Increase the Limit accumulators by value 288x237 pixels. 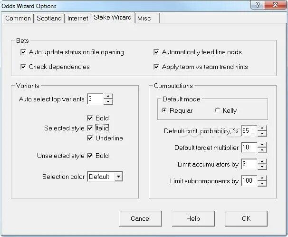[262, 161]
